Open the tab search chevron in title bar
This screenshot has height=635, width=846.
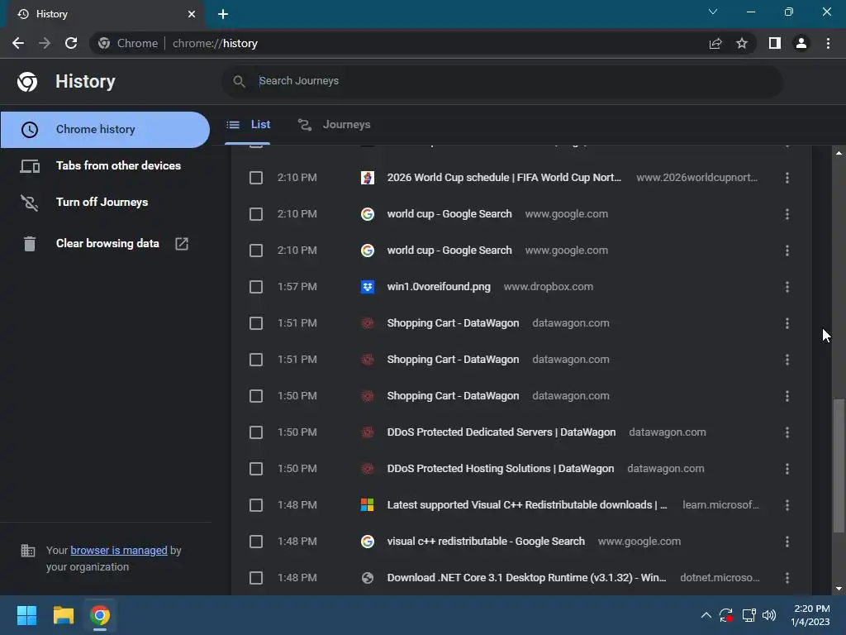[713, 12]
